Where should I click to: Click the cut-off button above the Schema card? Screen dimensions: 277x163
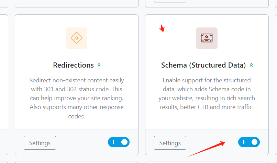pos(170,1)
